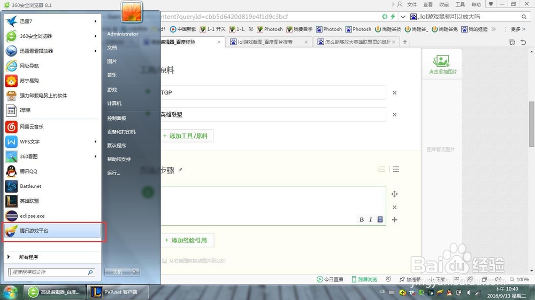Launch 苏宁易购 from the Start menu
This screenshot has width=535, height=300.
[52, 81]
